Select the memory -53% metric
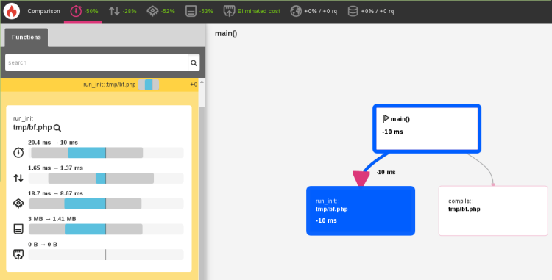Screen dimensions: 552x280 199,11
